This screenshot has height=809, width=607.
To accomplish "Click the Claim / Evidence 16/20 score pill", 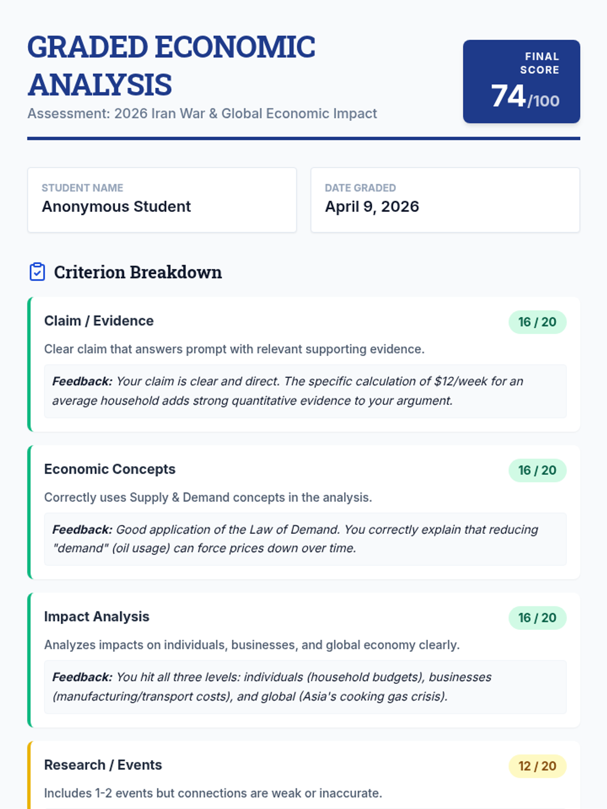I will coord(537,322).
